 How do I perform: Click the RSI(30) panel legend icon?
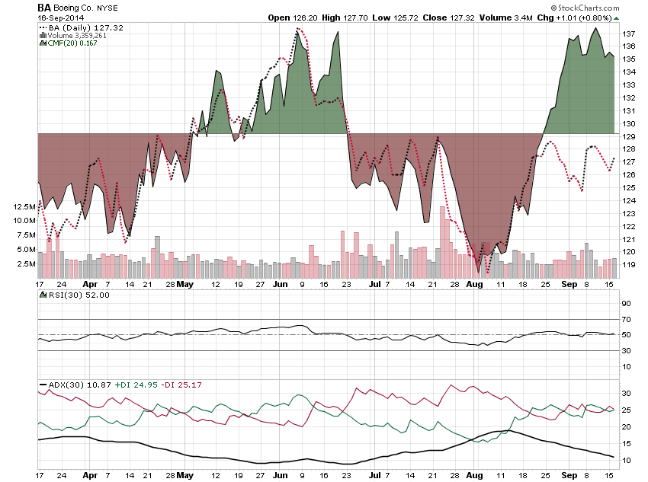pos(43,295)
